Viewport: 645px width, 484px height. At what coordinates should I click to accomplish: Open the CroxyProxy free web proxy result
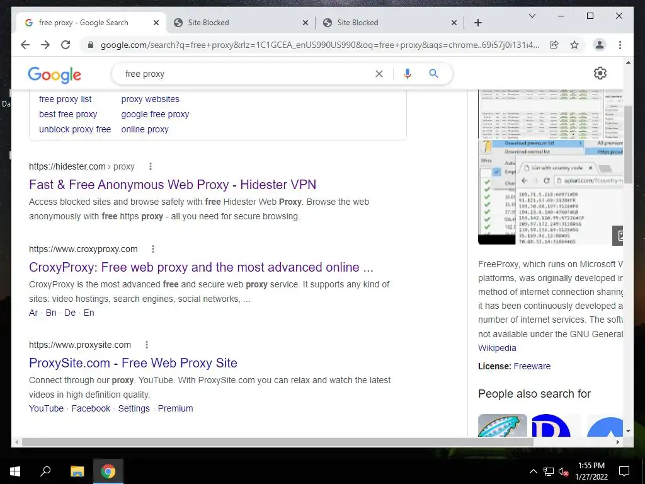pos(201,267)
